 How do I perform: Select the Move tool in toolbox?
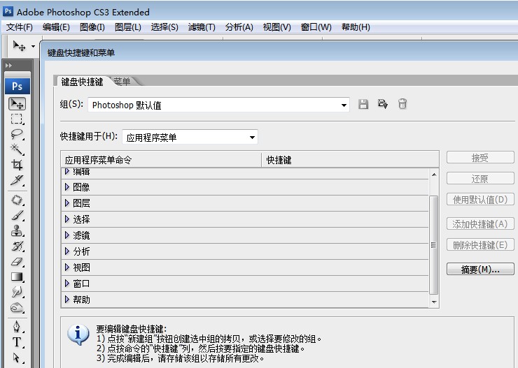click(17, 104)
